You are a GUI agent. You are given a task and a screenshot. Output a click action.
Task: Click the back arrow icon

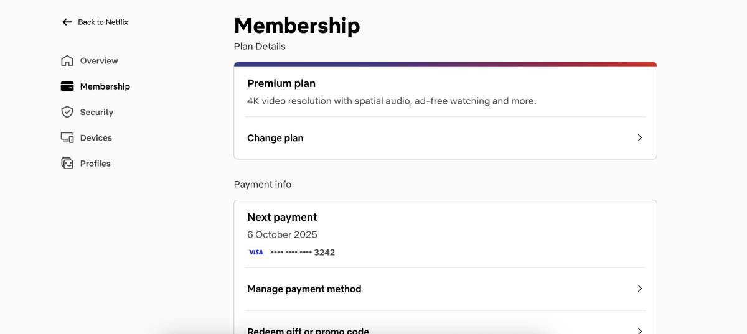pos(67,22)
